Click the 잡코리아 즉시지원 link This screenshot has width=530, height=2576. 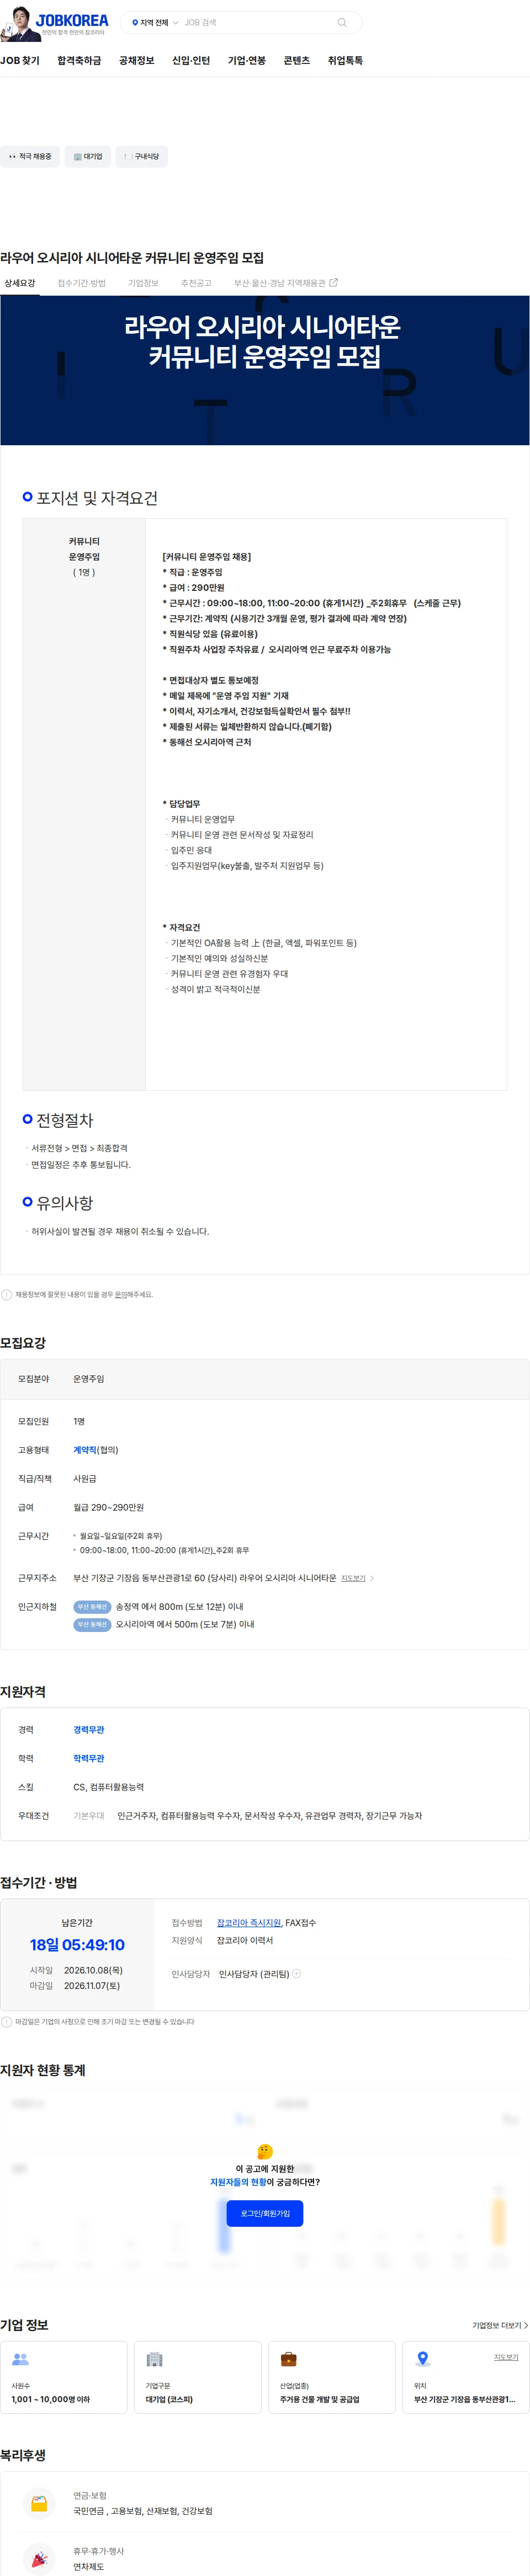249,1923
